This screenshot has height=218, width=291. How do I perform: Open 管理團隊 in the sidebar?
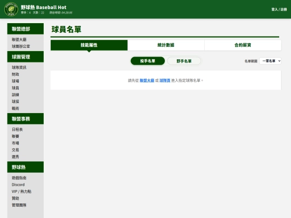click(x=19, y=205)
